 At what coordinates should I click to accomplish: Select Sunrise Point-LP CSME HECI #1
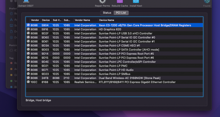[119, 46]
